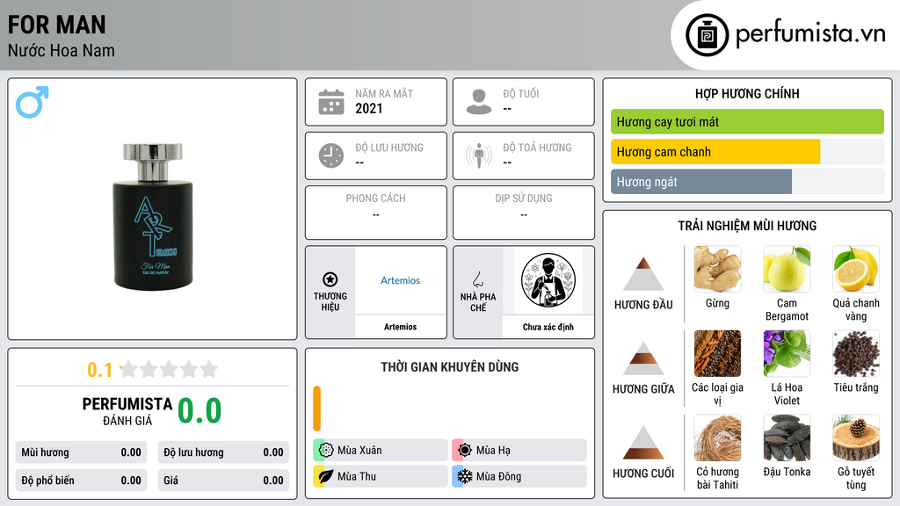Click the perfumer illustration image
The width and height of the screenshot is (900, 506).
[548, 280]
